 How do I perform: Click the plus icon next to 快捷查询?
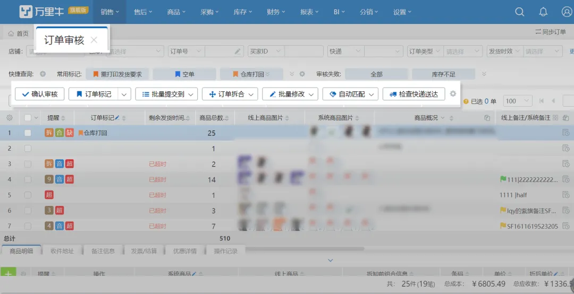43,74
